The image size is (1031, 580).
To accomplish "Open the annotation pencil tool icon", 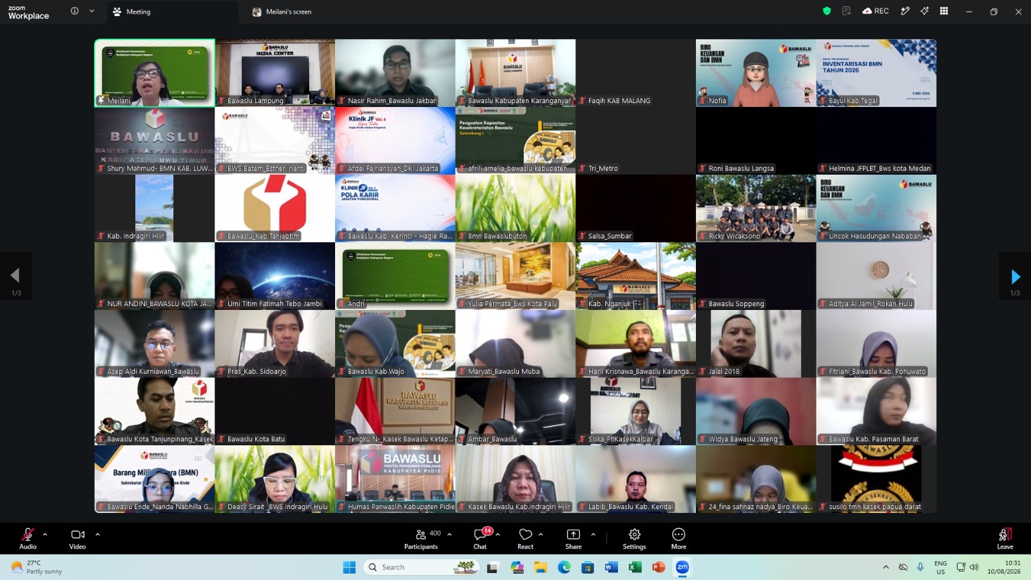I will pyautogui.click(x=905, y=11).
